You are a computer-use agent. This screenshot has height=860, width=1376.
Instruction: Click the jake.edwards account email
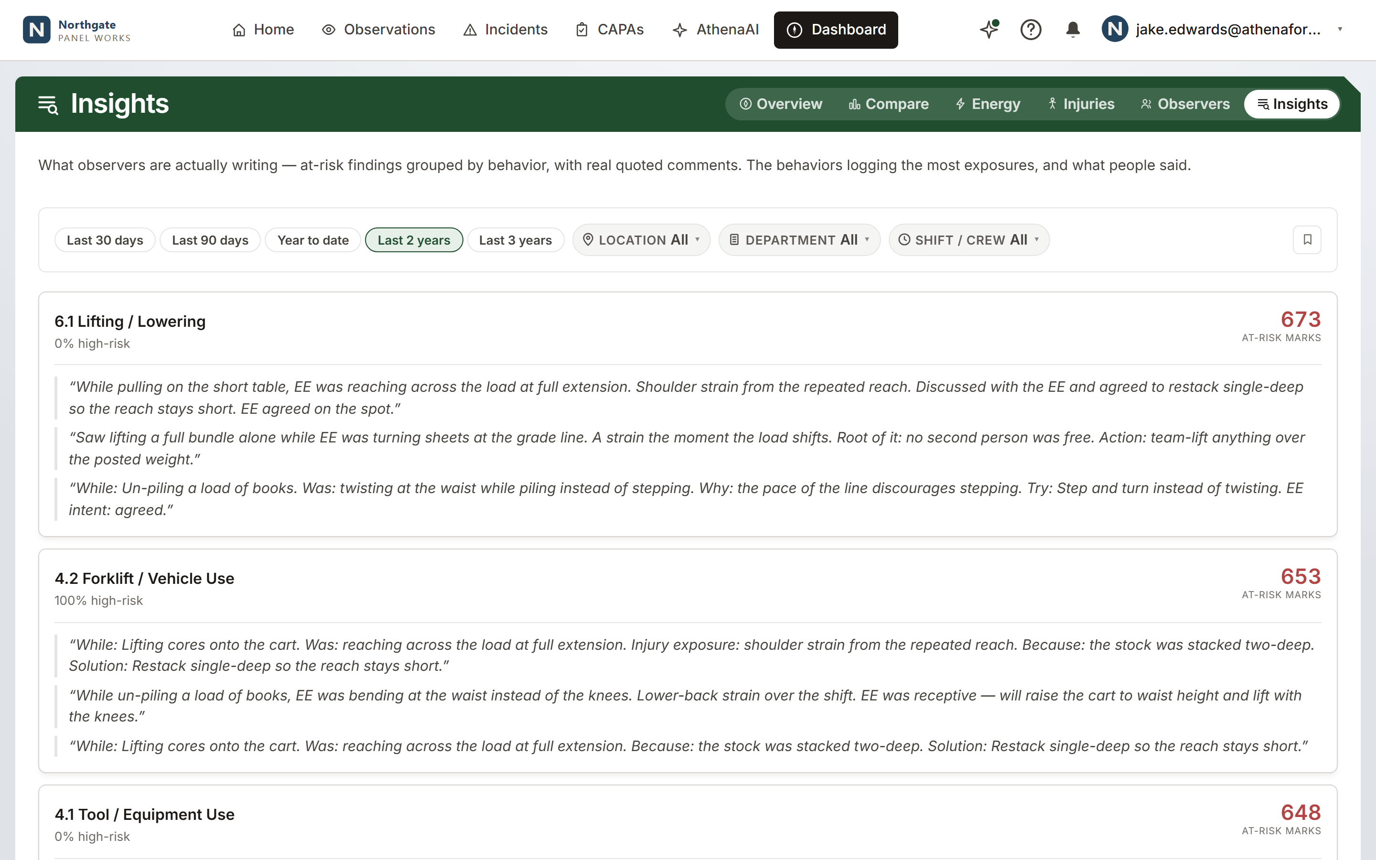tap(1228, 30)
